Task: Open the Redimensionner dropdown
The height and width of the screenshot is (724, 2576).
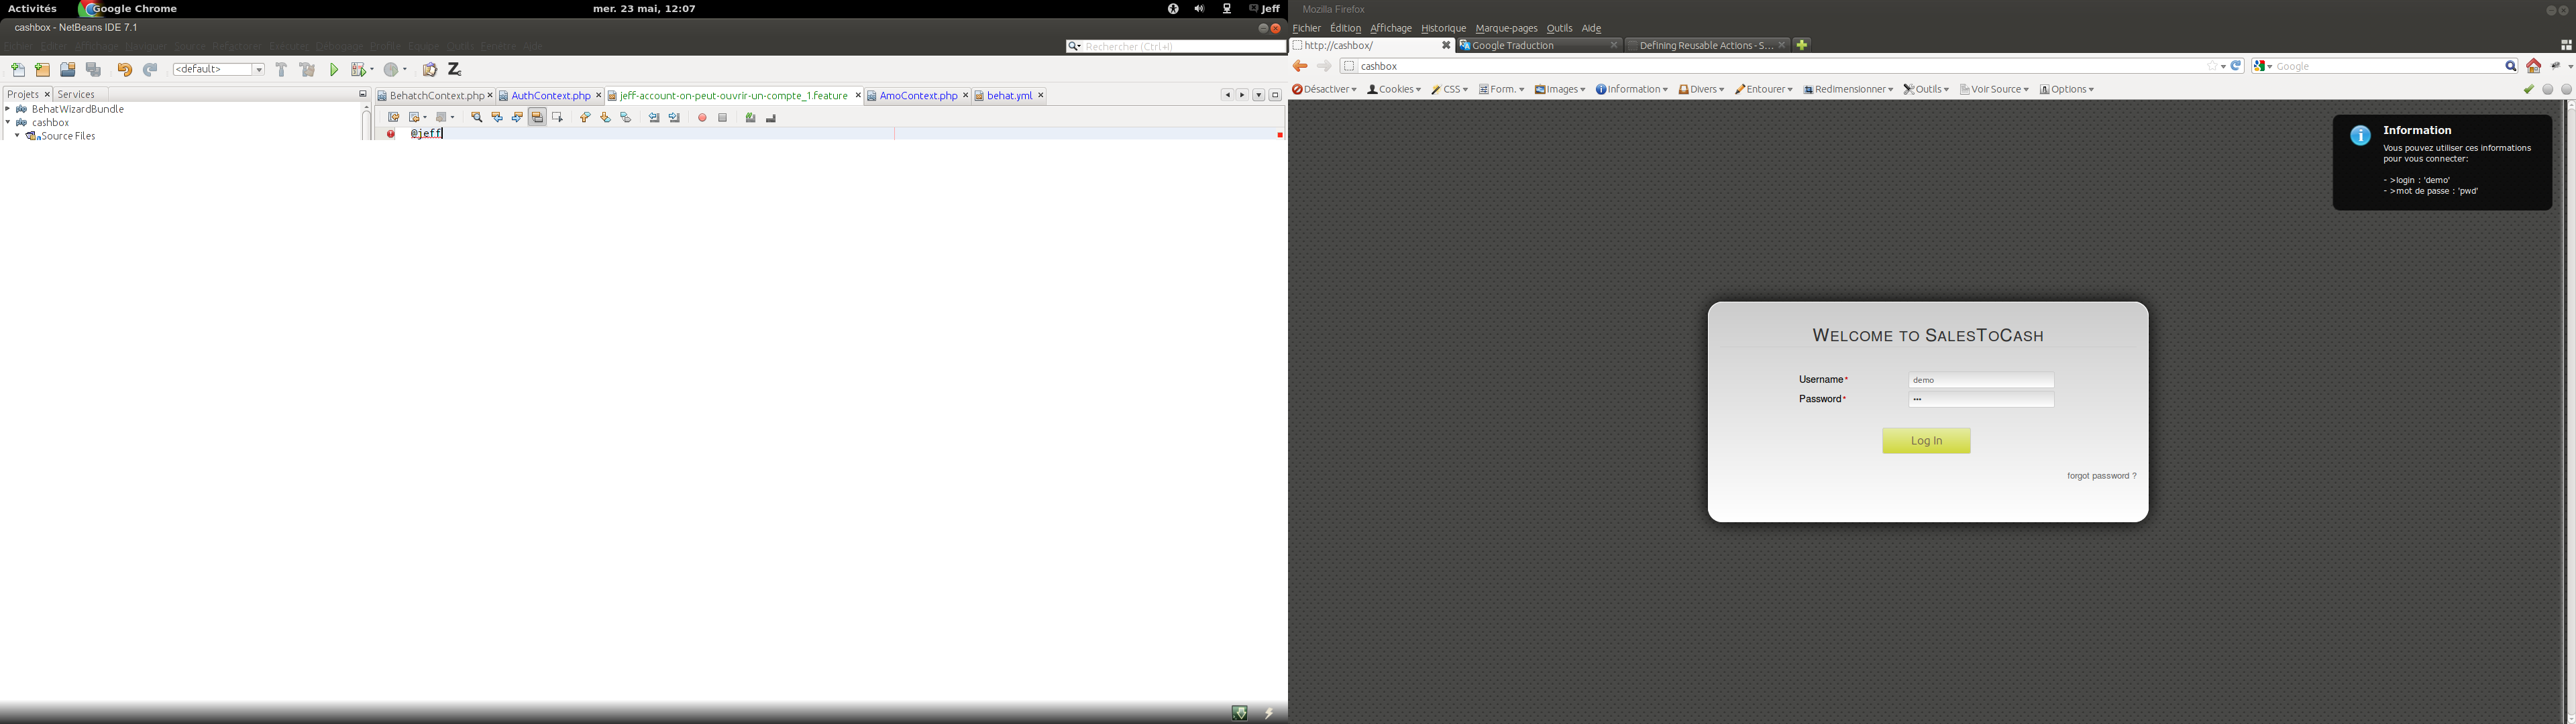Action: 1848,90
